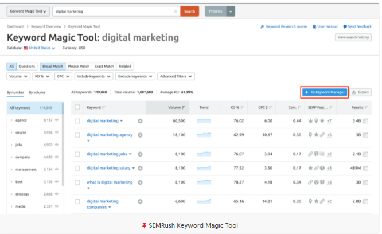Screen dimensions: 382x234
Task: Open SERP snapshot icon for 2.8B results row
Action: (365, 201)
